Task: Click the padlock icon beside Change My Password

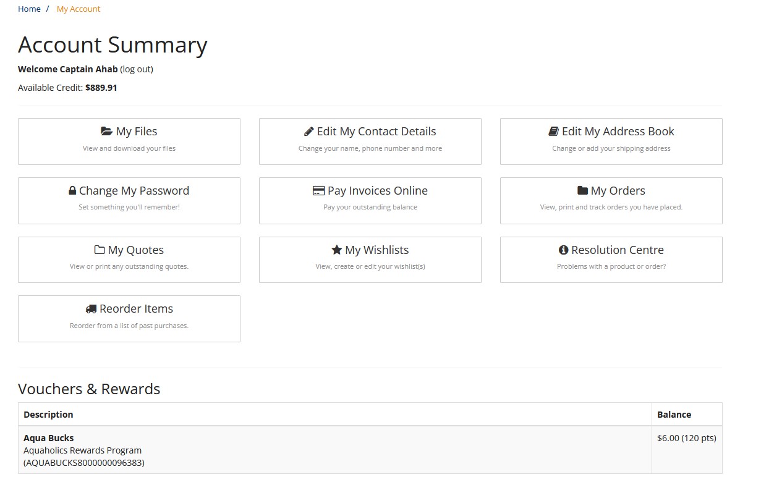Action: tap(72, 191)
